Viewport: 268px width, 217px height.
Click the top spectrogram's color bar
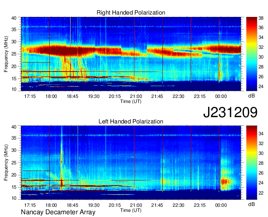(x=251, y=54)
